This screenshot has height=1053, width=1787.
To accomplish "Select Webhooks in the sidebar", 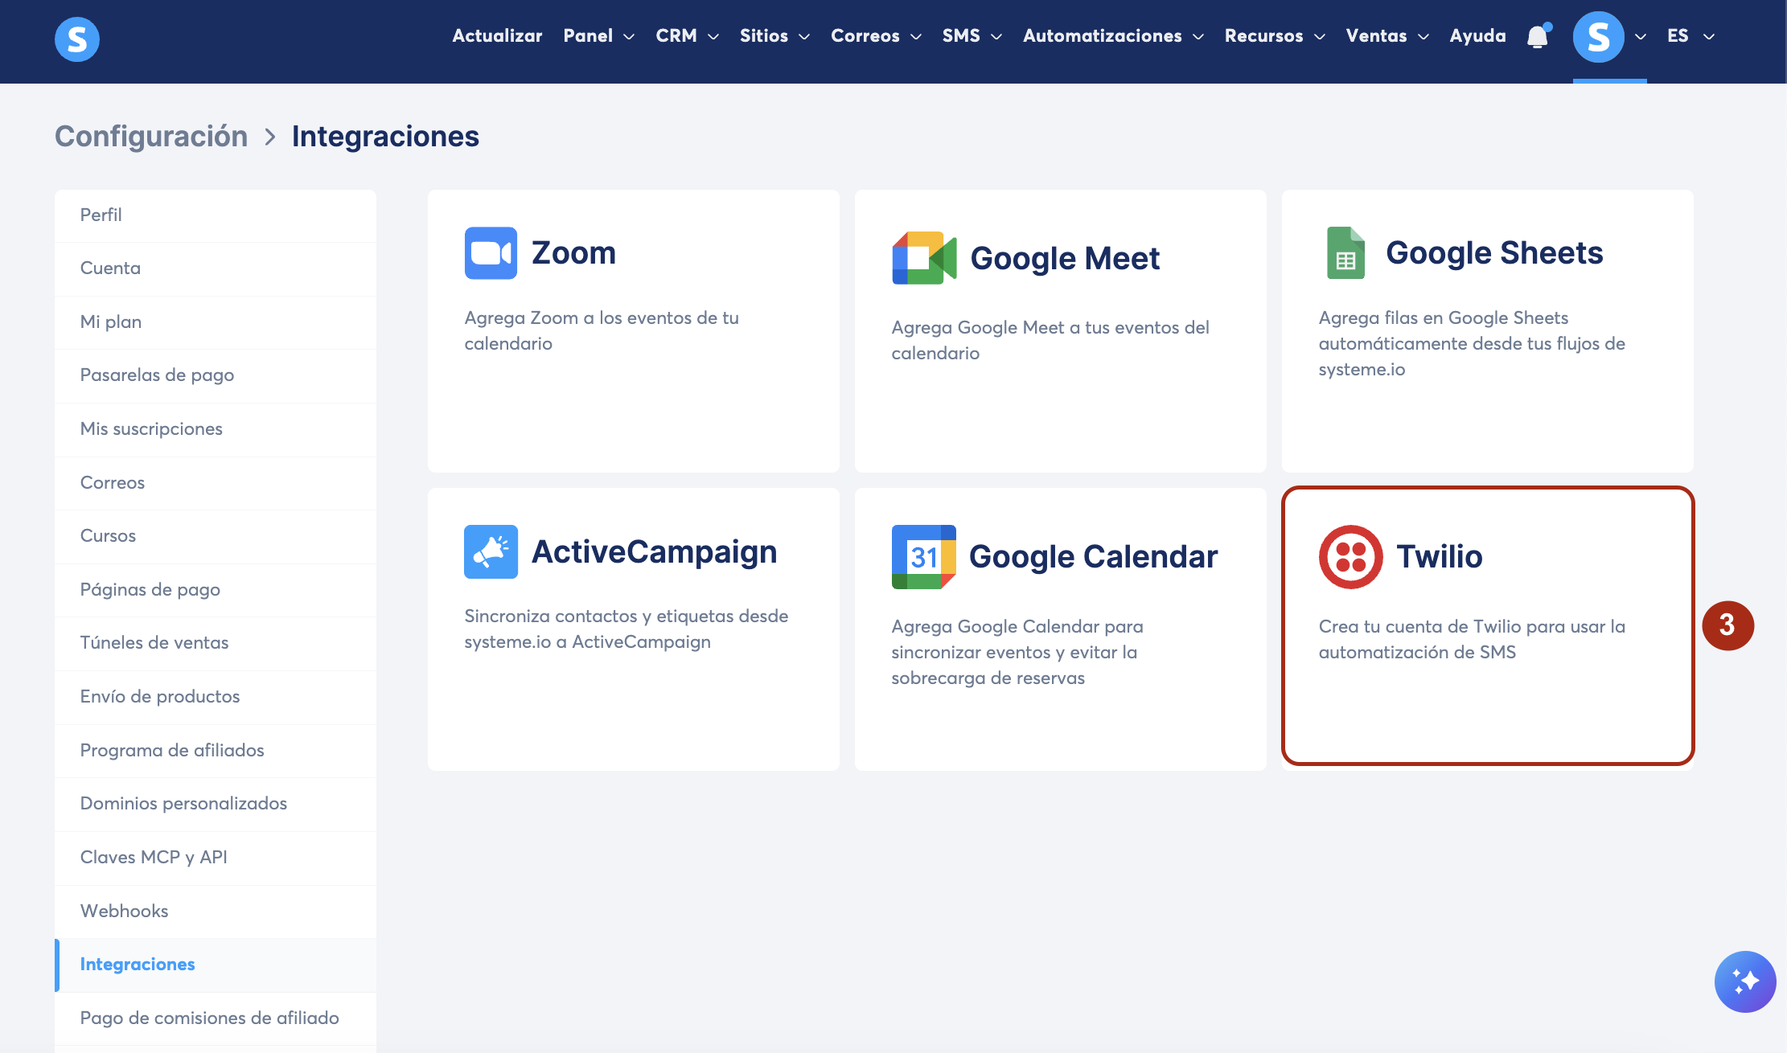I will 216,912.
